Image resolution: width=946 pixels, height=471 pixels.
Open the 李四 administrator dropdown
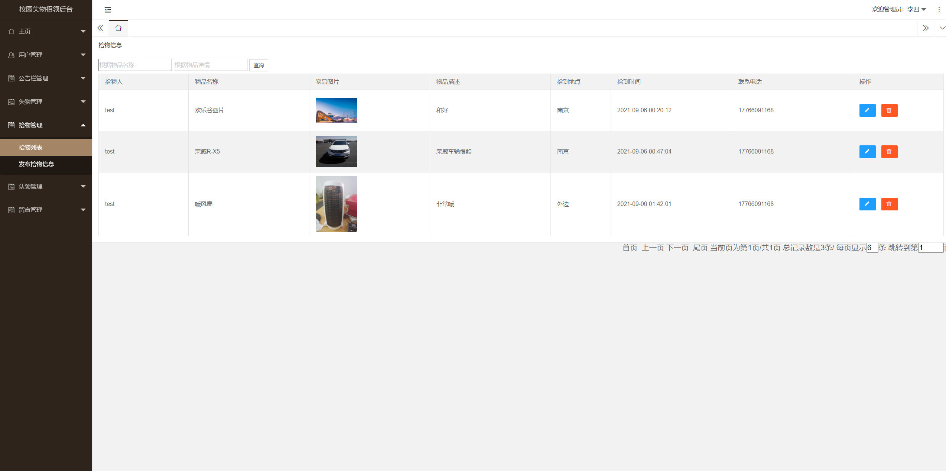(x=899, y=9)
